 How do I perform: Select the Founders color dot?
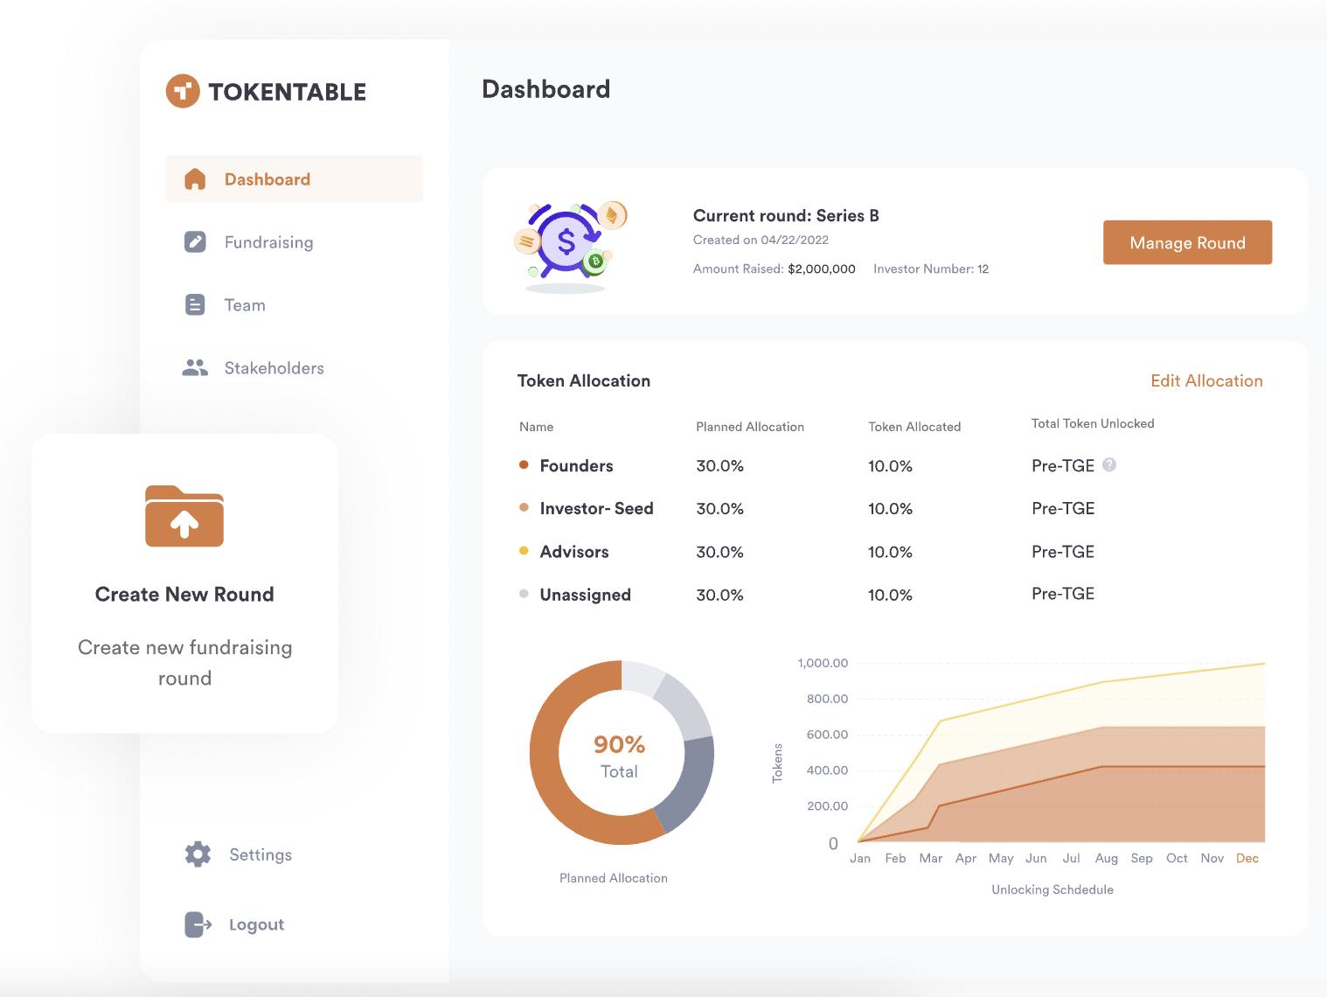tap(524, 465)
